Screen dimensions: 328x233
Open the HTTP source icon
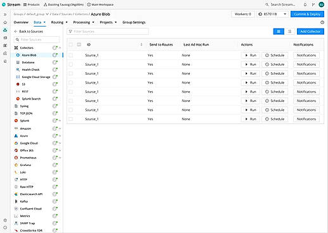[16, 180]
